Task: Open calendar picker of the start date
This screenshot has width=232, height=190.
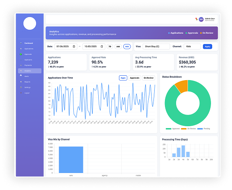Action: [x=74, y=46]
